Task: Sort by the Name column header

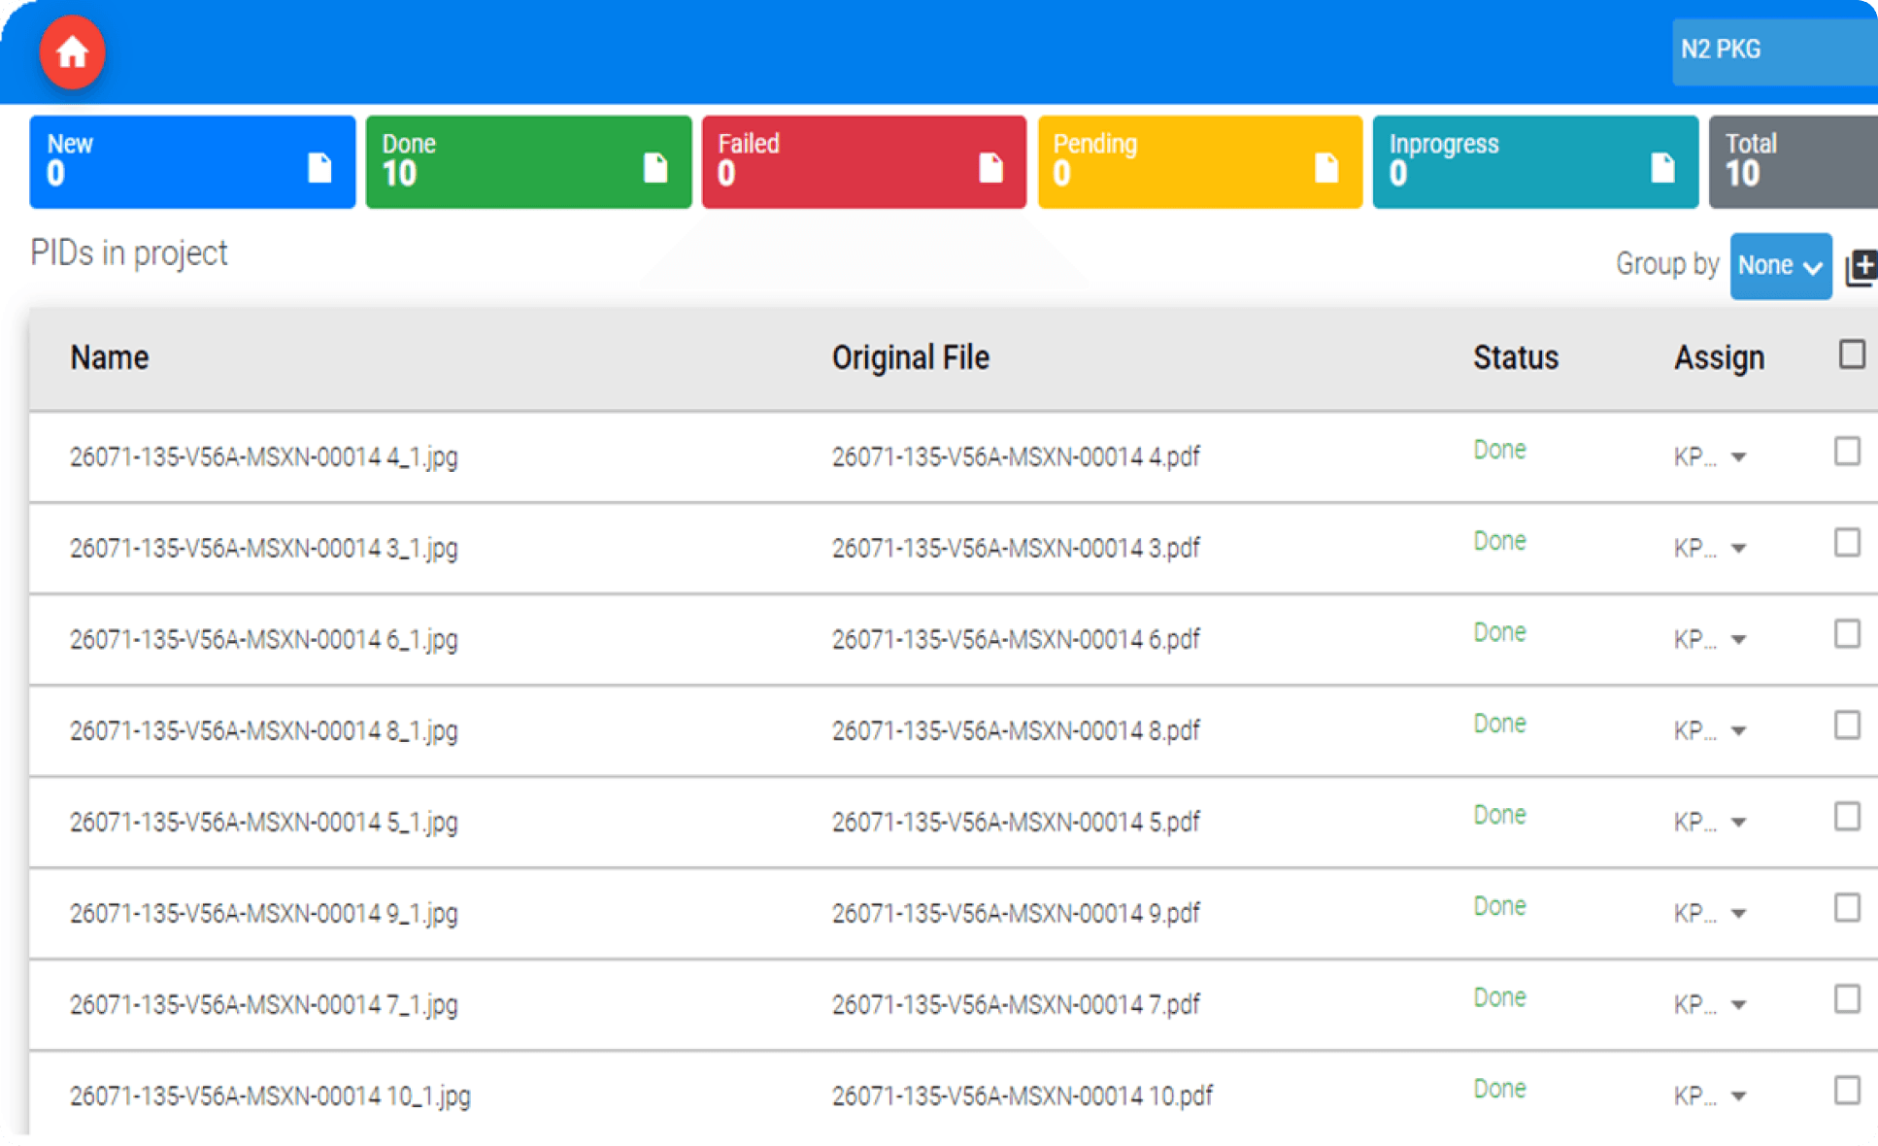Action: [x=110, y=357]
